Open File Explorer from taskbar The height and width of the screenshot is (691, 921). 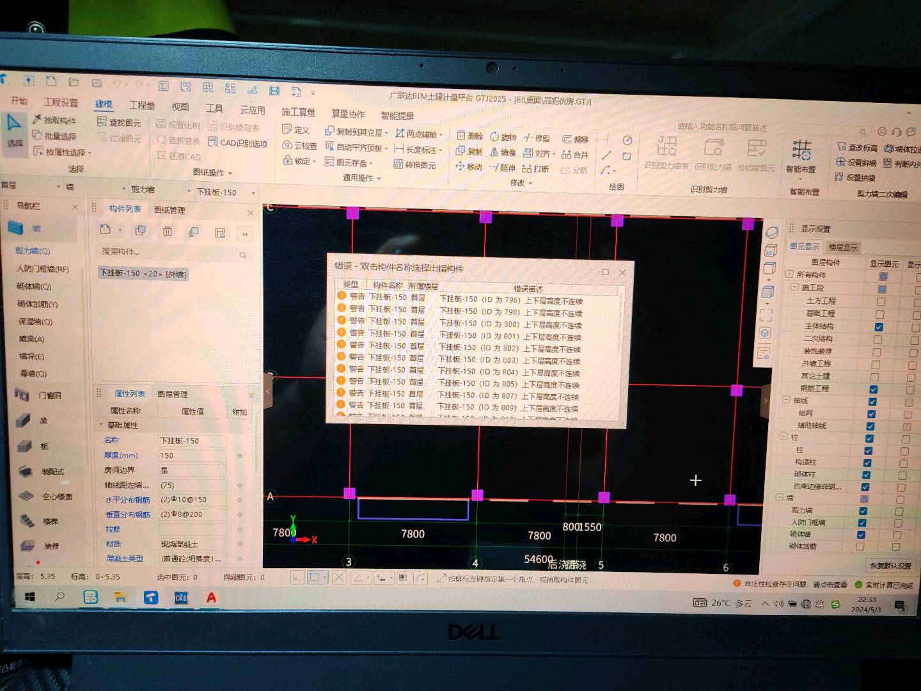point(120,597)
